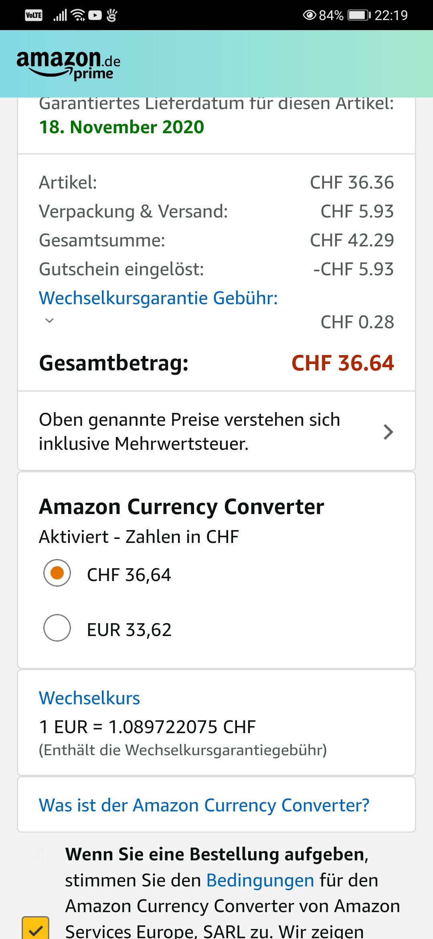The width and height of the screenshot is (433, 939).
Task: Open the Wechselkurs link
Action: click(x=89, y=698)
